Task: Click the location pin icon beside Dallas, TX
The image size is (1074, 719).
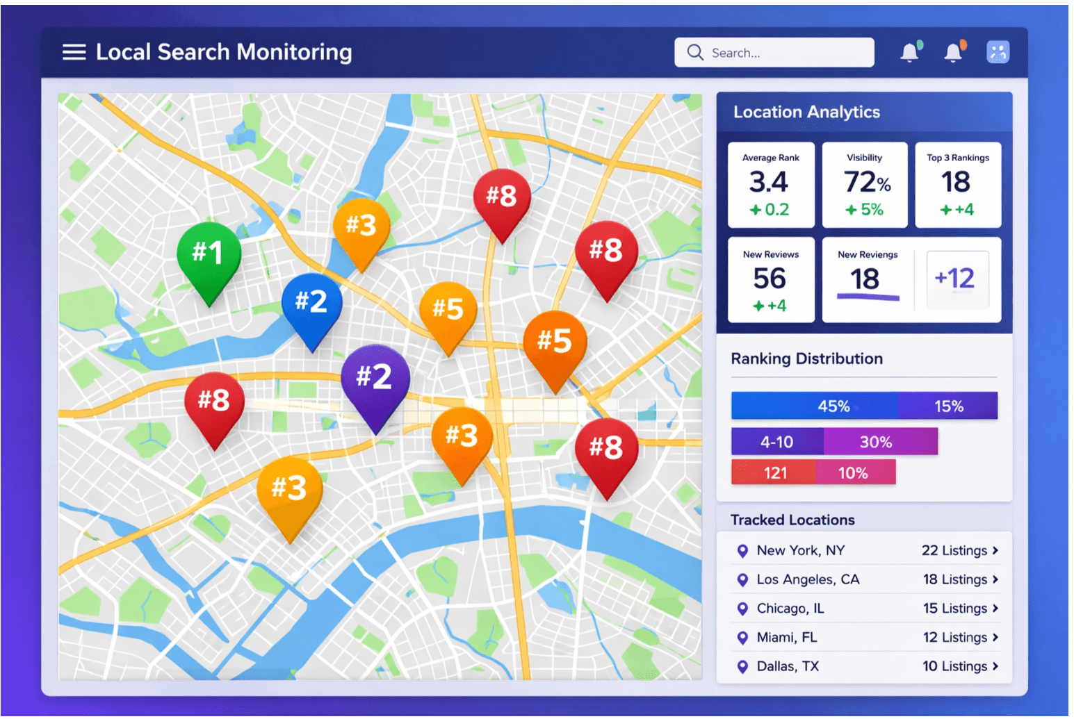Action: point(741,666)
